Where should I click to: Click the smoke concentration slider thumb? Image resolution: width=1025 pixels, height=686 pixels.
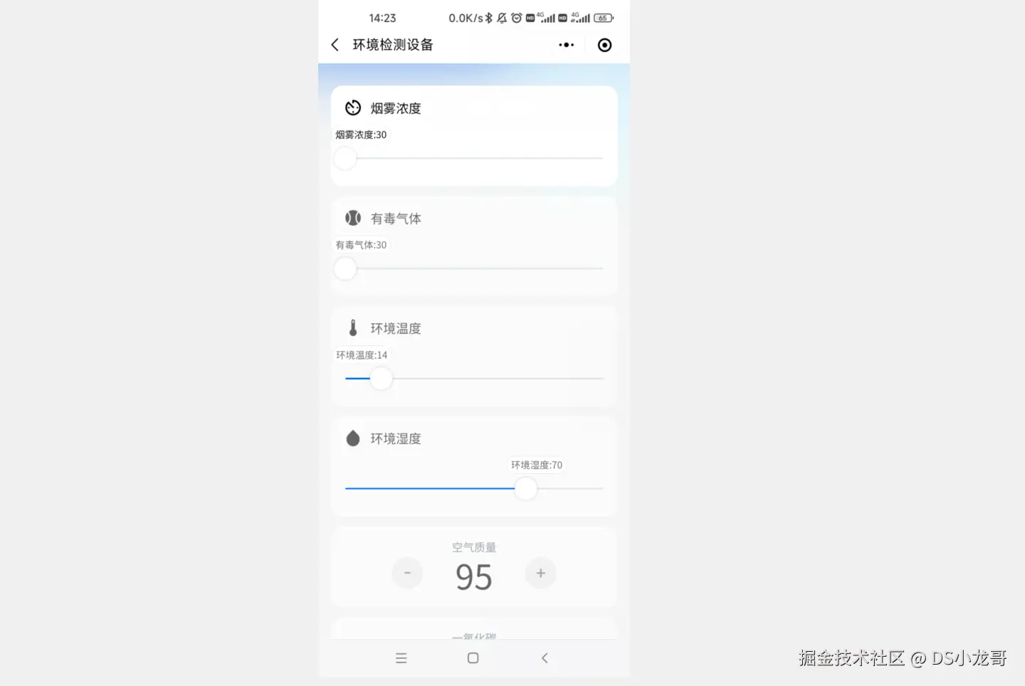pos(345,158)
